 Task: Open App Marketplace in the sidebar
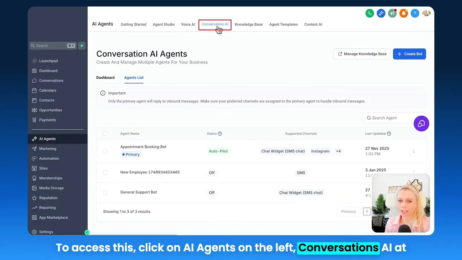[x=53, y=217]
